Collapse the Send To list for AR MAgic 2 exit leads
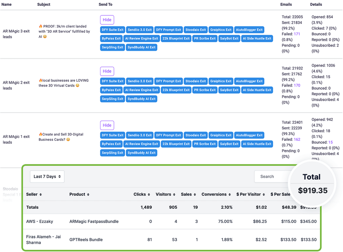This screenshot has height=252, width=343. (107, 71)
